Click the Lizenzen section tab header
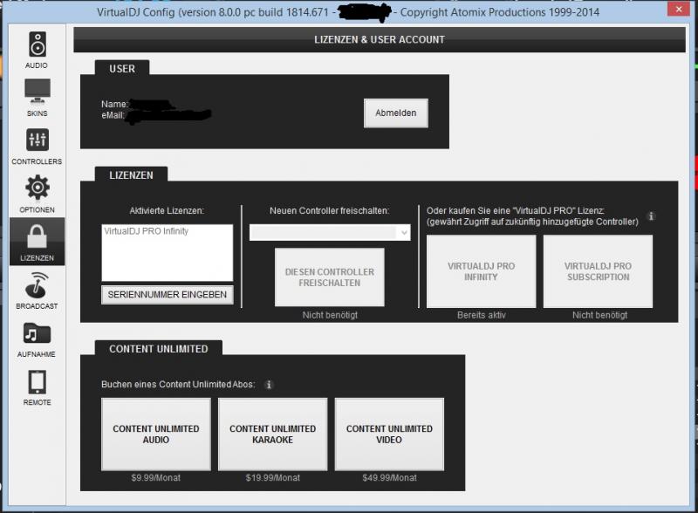This screenshot has height=513, width=698. coord(132,175)
